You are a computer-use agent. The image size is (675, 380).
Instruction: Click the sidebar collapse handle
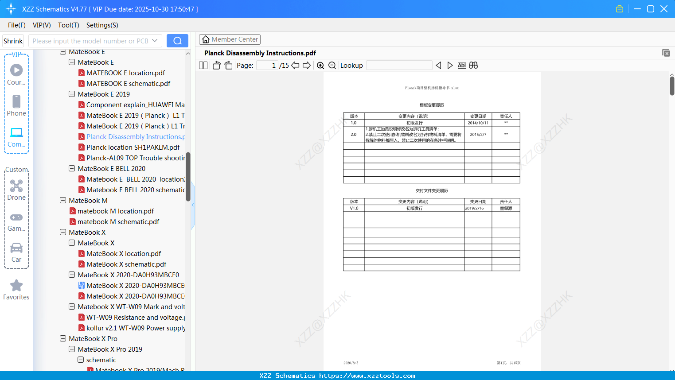(193, 205)
